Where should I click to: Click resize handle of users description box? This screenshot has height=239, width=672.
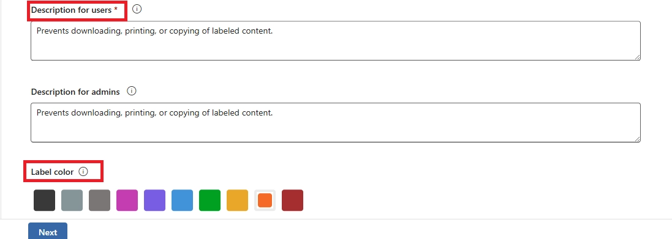pos(637,57)
